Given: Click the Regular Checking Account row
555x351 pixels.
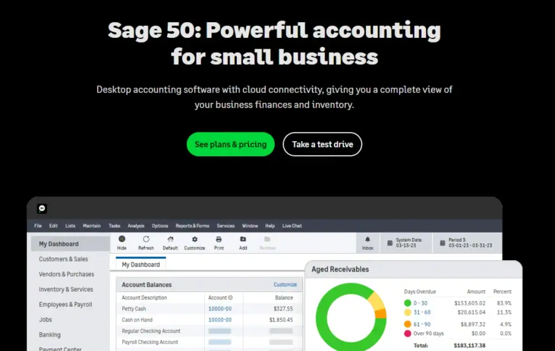Looking at the screenshot, I should click(209, 331).
